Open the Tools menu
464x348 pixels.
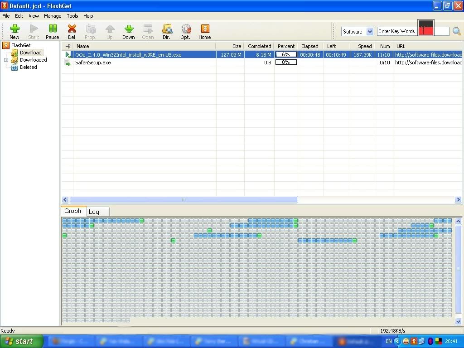point(72,16)
